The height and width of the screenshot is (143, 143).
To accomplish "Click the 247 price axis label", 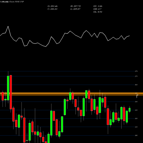I will click(x=136, y=102).
